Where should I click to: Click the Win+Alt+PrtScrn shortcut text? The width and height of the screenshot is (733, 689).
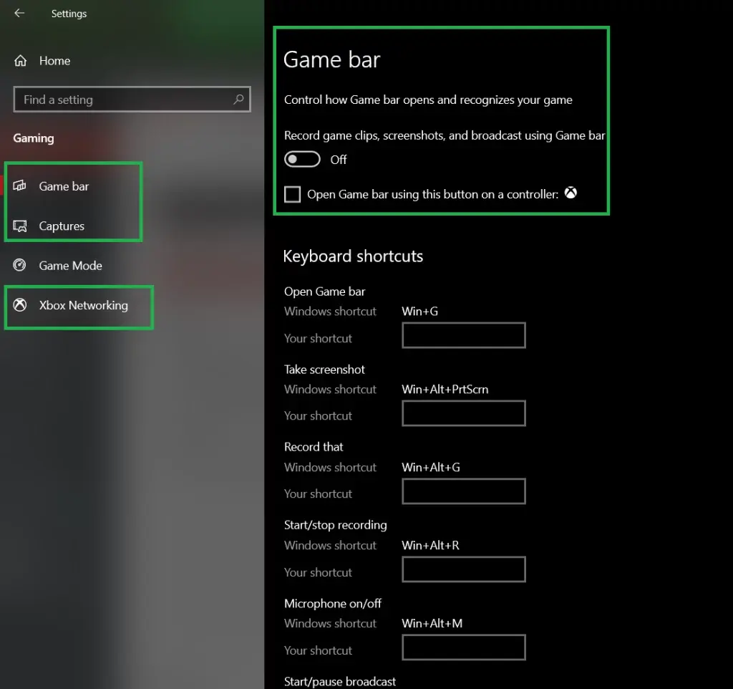pos(445,389)
